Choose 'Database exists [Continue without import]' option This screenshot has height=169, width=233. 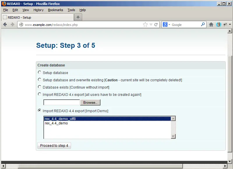(40, 87)
